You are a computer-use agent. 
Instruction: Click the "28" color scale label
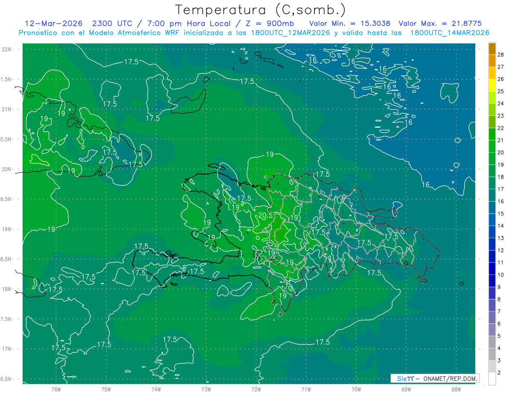(x=501, y=54)
